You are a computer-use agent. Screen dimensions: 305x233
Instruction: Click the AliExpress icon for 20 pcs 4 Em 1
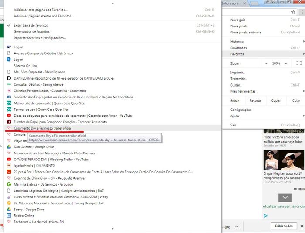(x=9, y=172)
